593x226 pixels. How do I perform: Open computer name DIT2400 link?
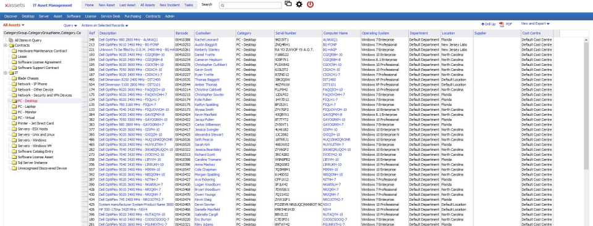(x=329, y=79)
